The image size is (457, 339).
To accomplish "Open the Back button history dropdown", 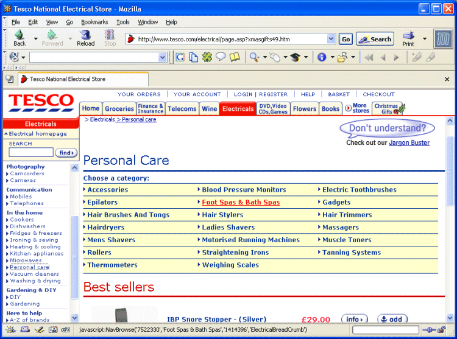I will [35, 38].
